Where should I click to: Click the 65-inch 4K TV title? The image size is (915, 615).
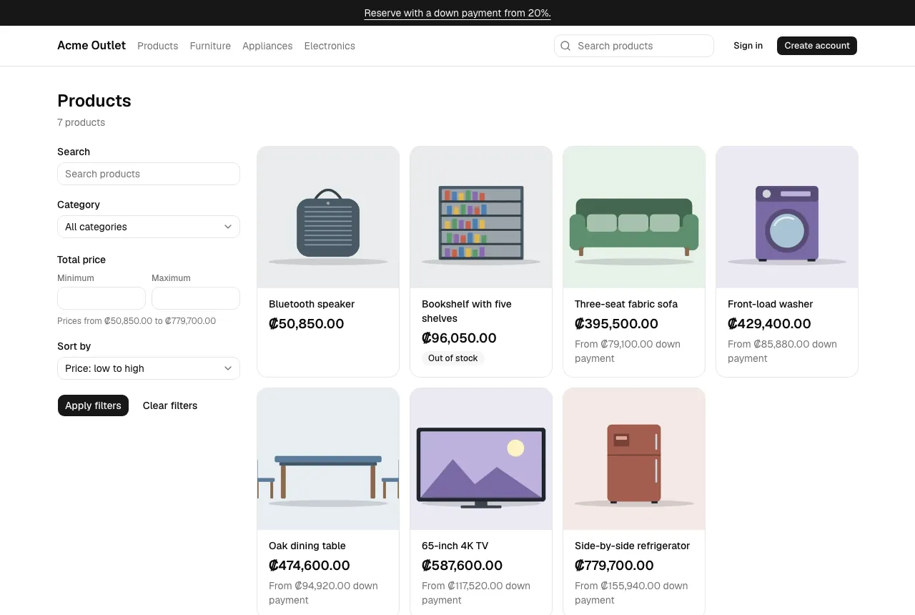coord(455,546)
